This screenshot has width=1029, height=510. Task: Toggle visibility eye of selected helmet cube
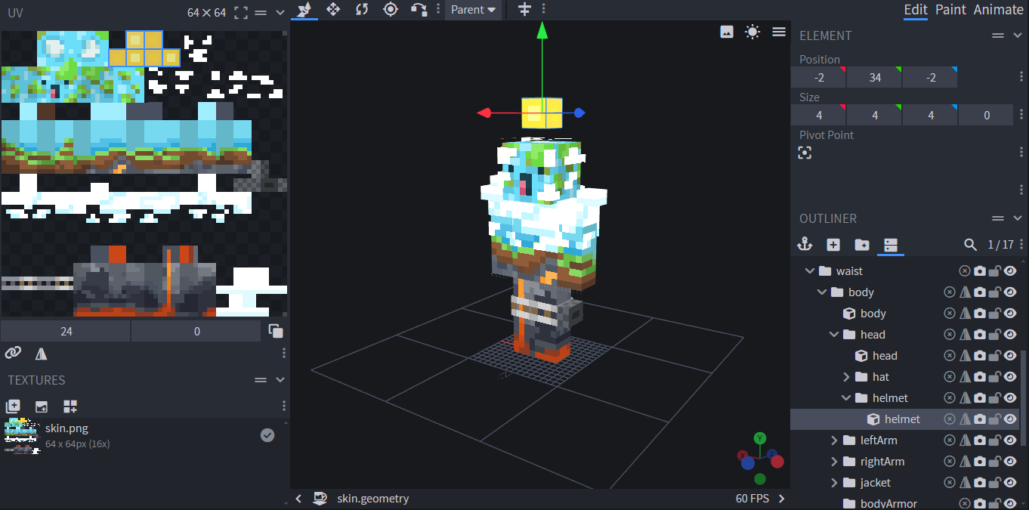pos(1010,419)
